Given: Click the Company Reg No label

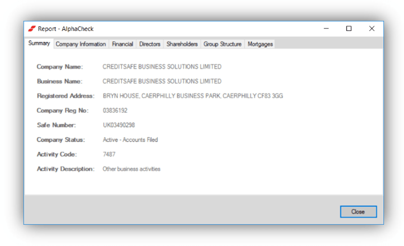Looking at the screenshot, I should 63,111.
